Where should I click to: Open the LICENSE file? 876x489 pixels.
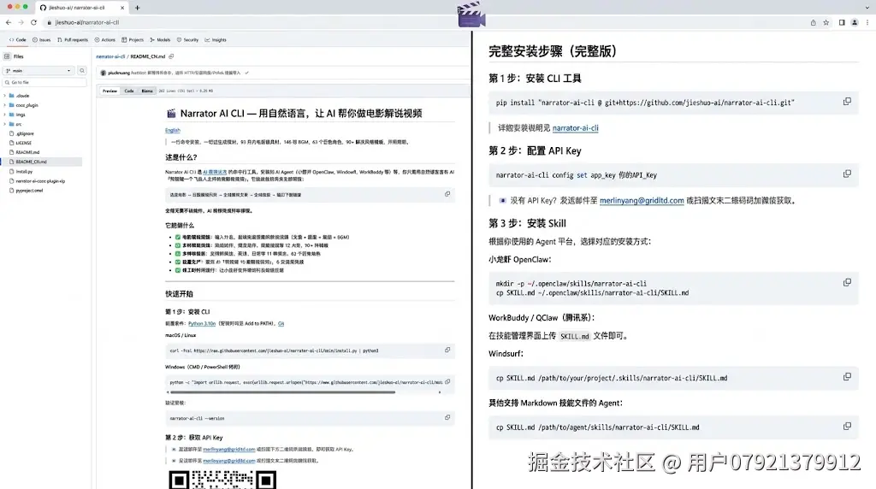tap(23, 143)
